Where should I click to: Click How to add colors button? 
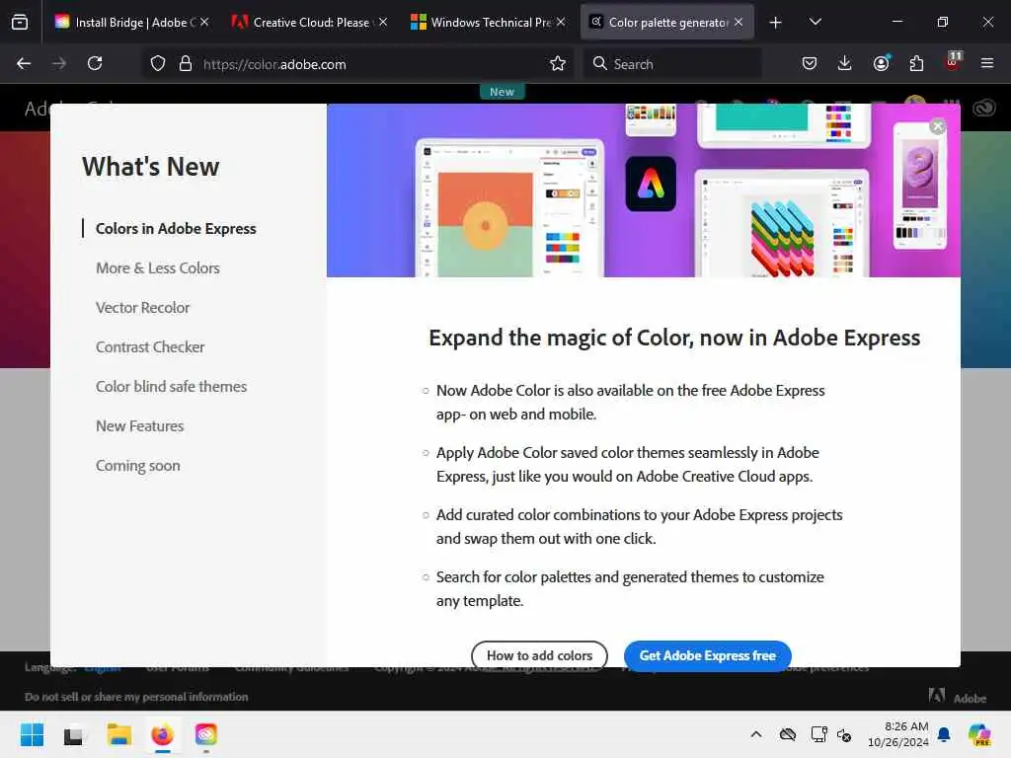539,655
